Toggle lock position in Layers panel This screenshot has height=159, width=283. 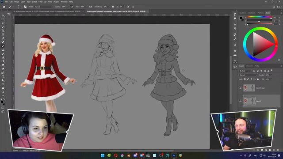coord(251,79)
